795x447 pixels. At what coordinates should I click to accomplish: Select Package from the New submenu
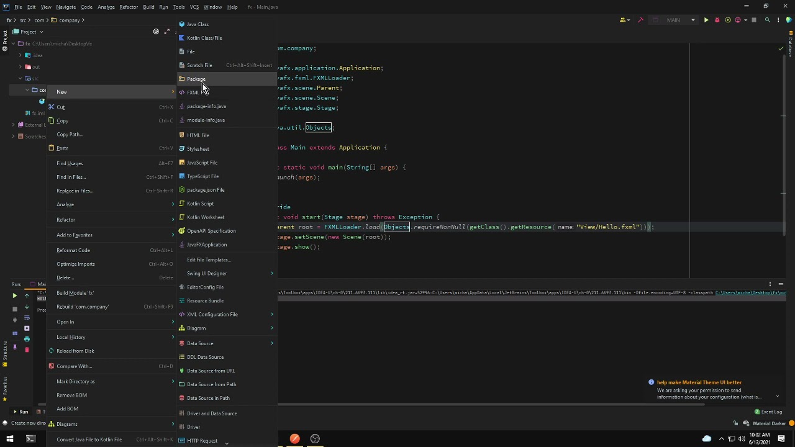click(x=227, y=79)
